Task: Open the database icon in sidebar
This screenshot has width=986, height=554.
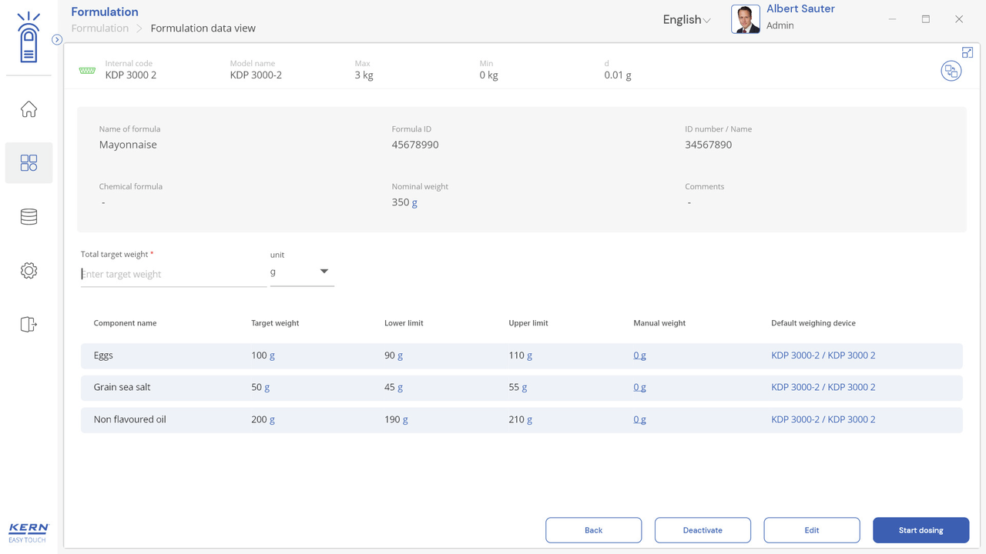Action: click(x=29, y=217)
